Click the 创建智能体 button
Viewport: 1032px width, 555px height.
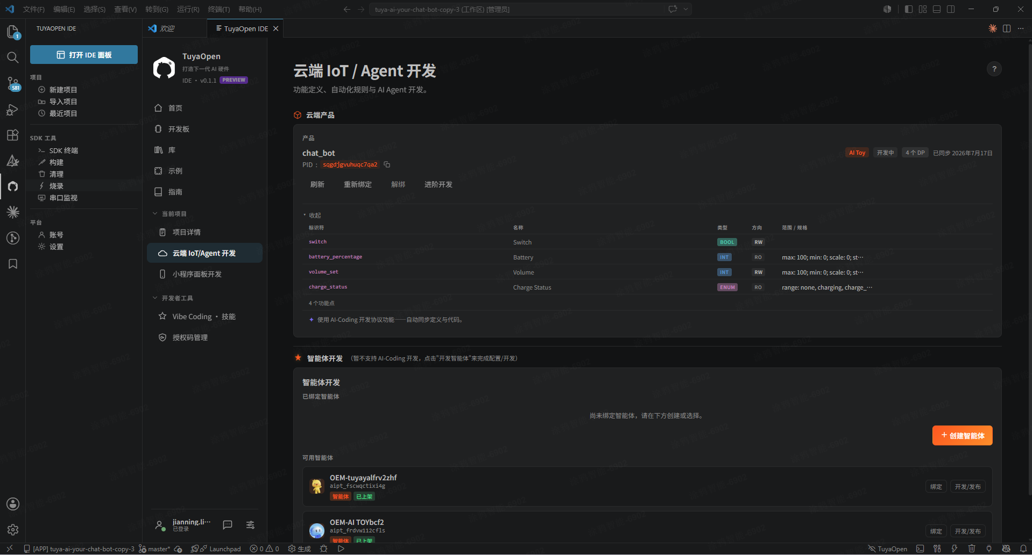point(962,436)
